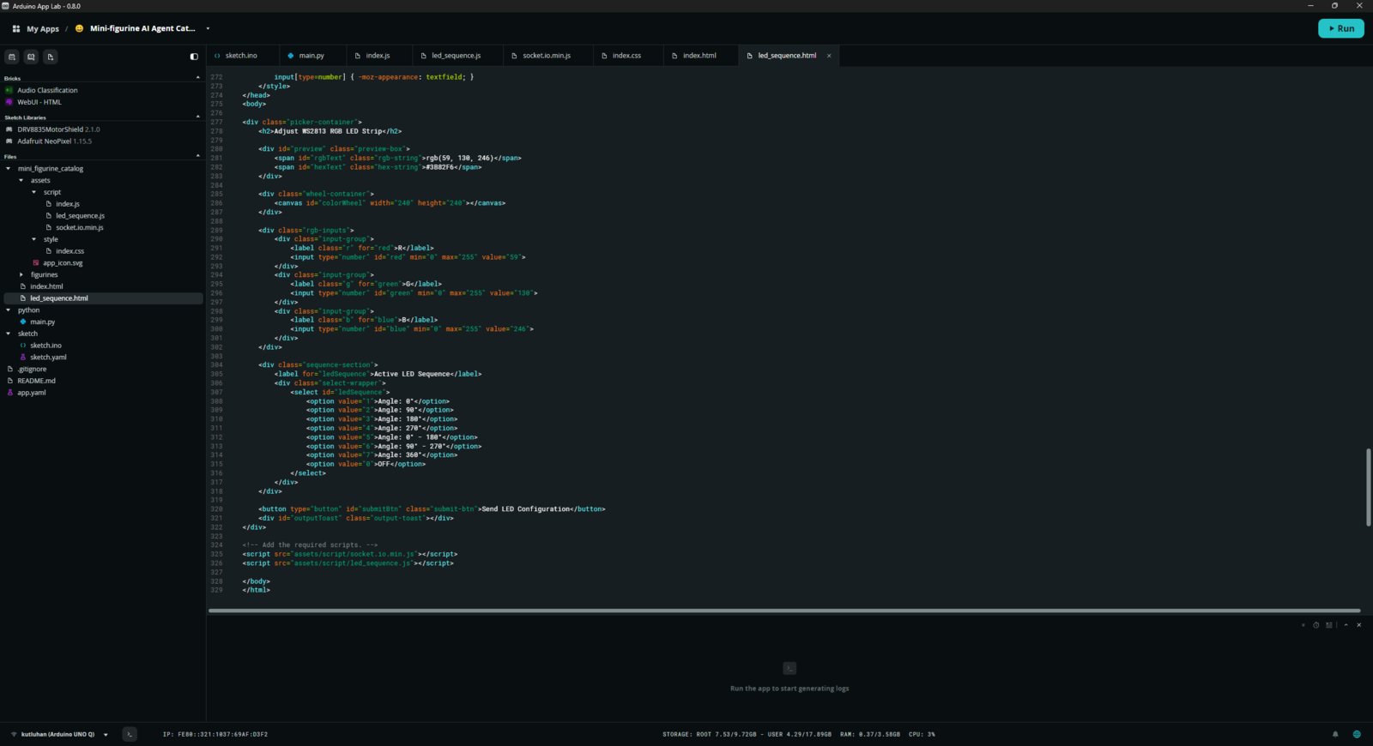Go to My Apps breadcrumb link
Image resolution: width=1373 pixels, height=746 pixels.
[43, 28]
